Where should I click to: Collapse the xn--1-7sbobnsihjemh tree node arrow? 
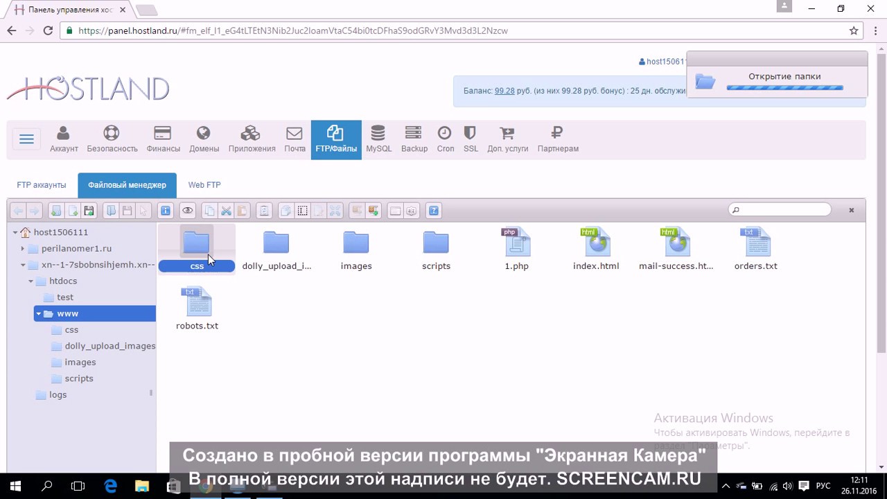coord(23,265)
